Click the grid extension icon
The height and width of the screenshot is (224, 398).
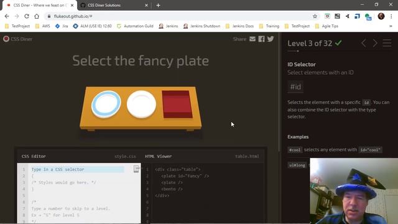pos(337,16)
